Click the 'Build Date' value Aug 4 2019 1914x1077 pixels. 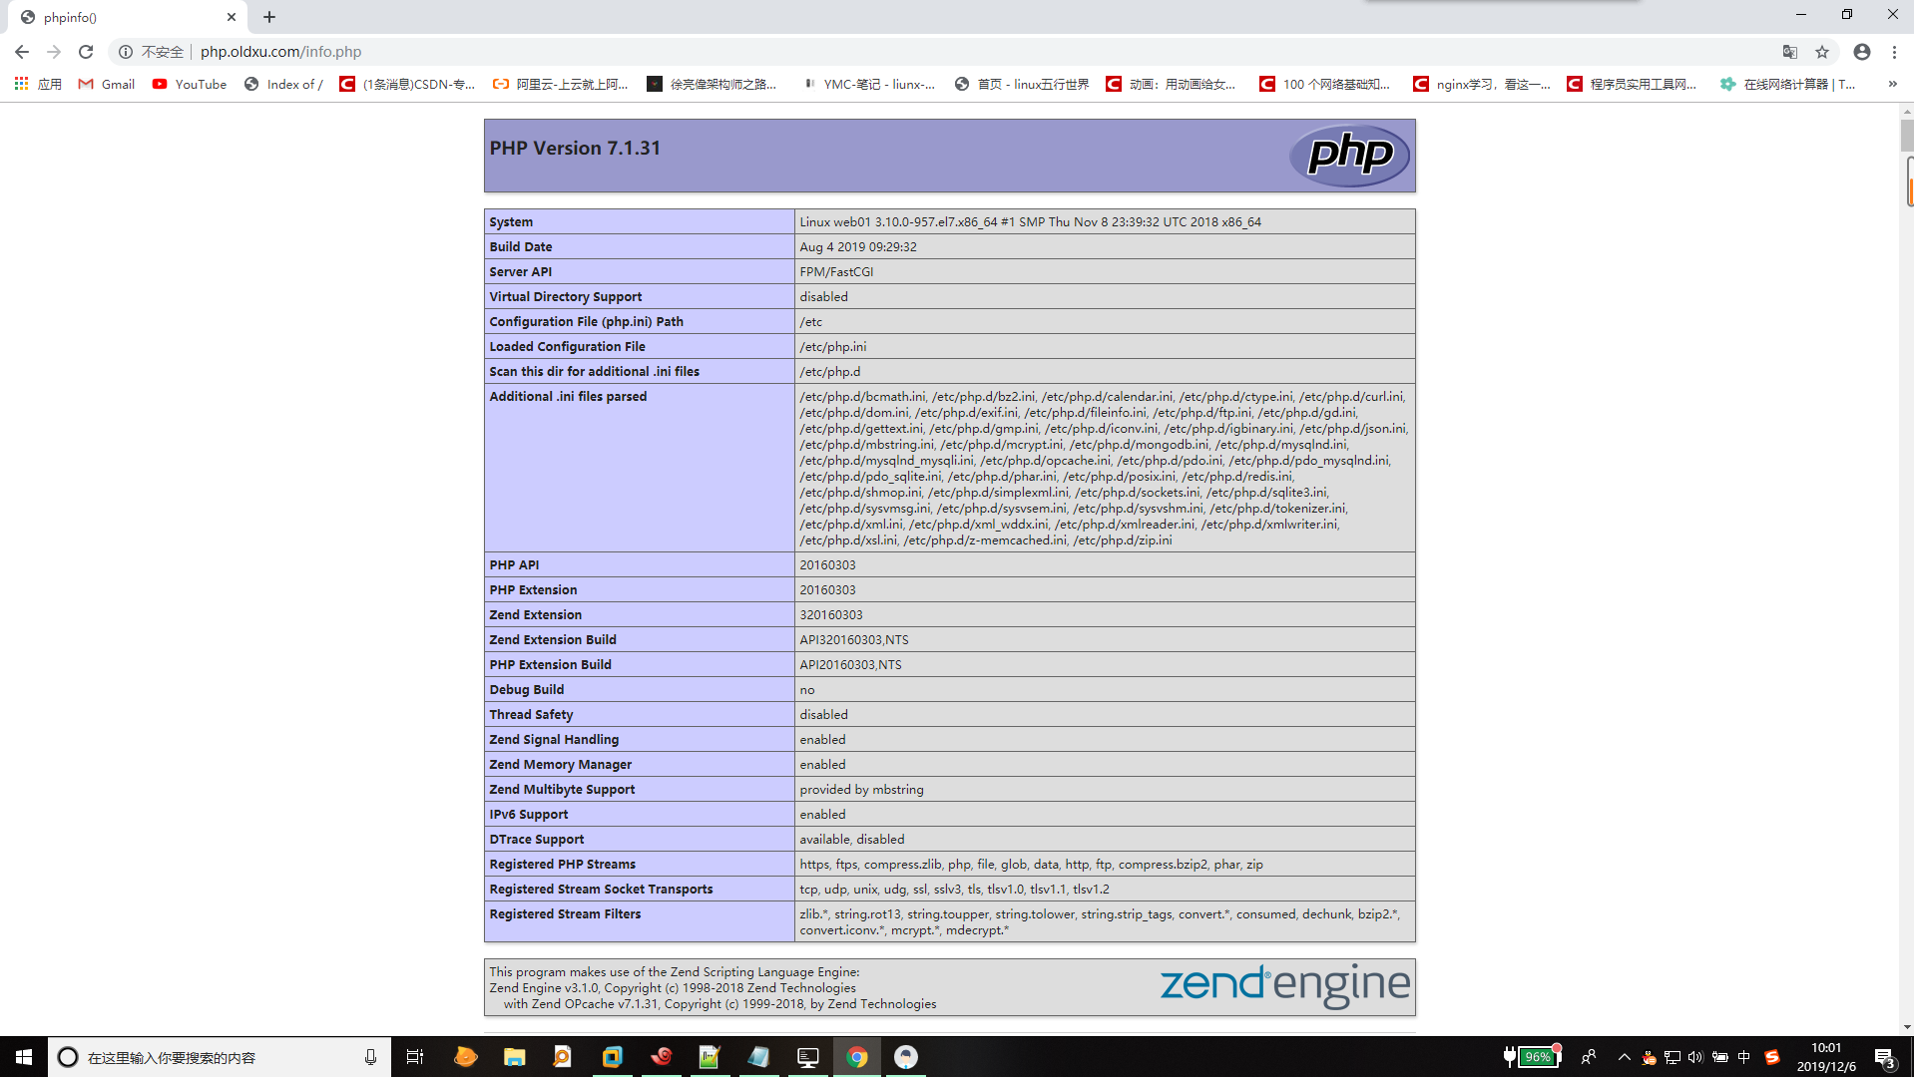(858, 246)
